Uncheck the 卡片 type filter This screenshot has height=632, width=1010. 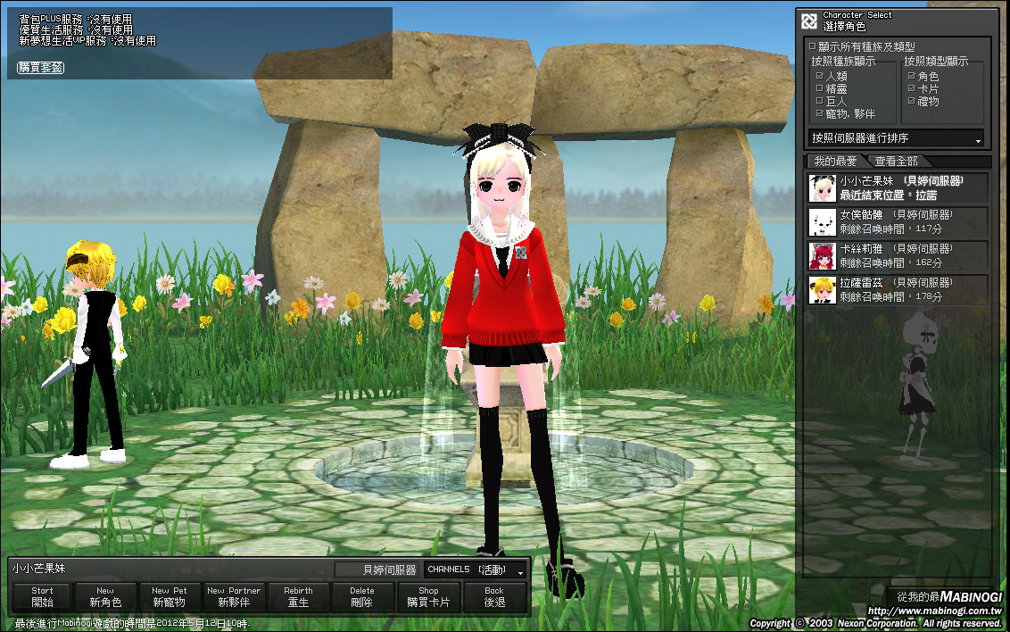[911, 89]
